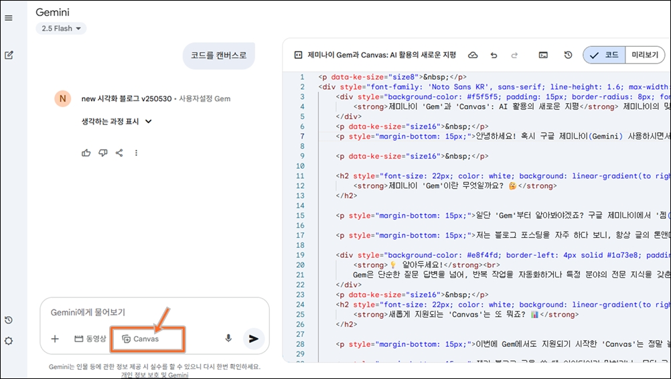Switch to the 코드 code tab
This screenshot has height=379, width=671.
point(604,55)
